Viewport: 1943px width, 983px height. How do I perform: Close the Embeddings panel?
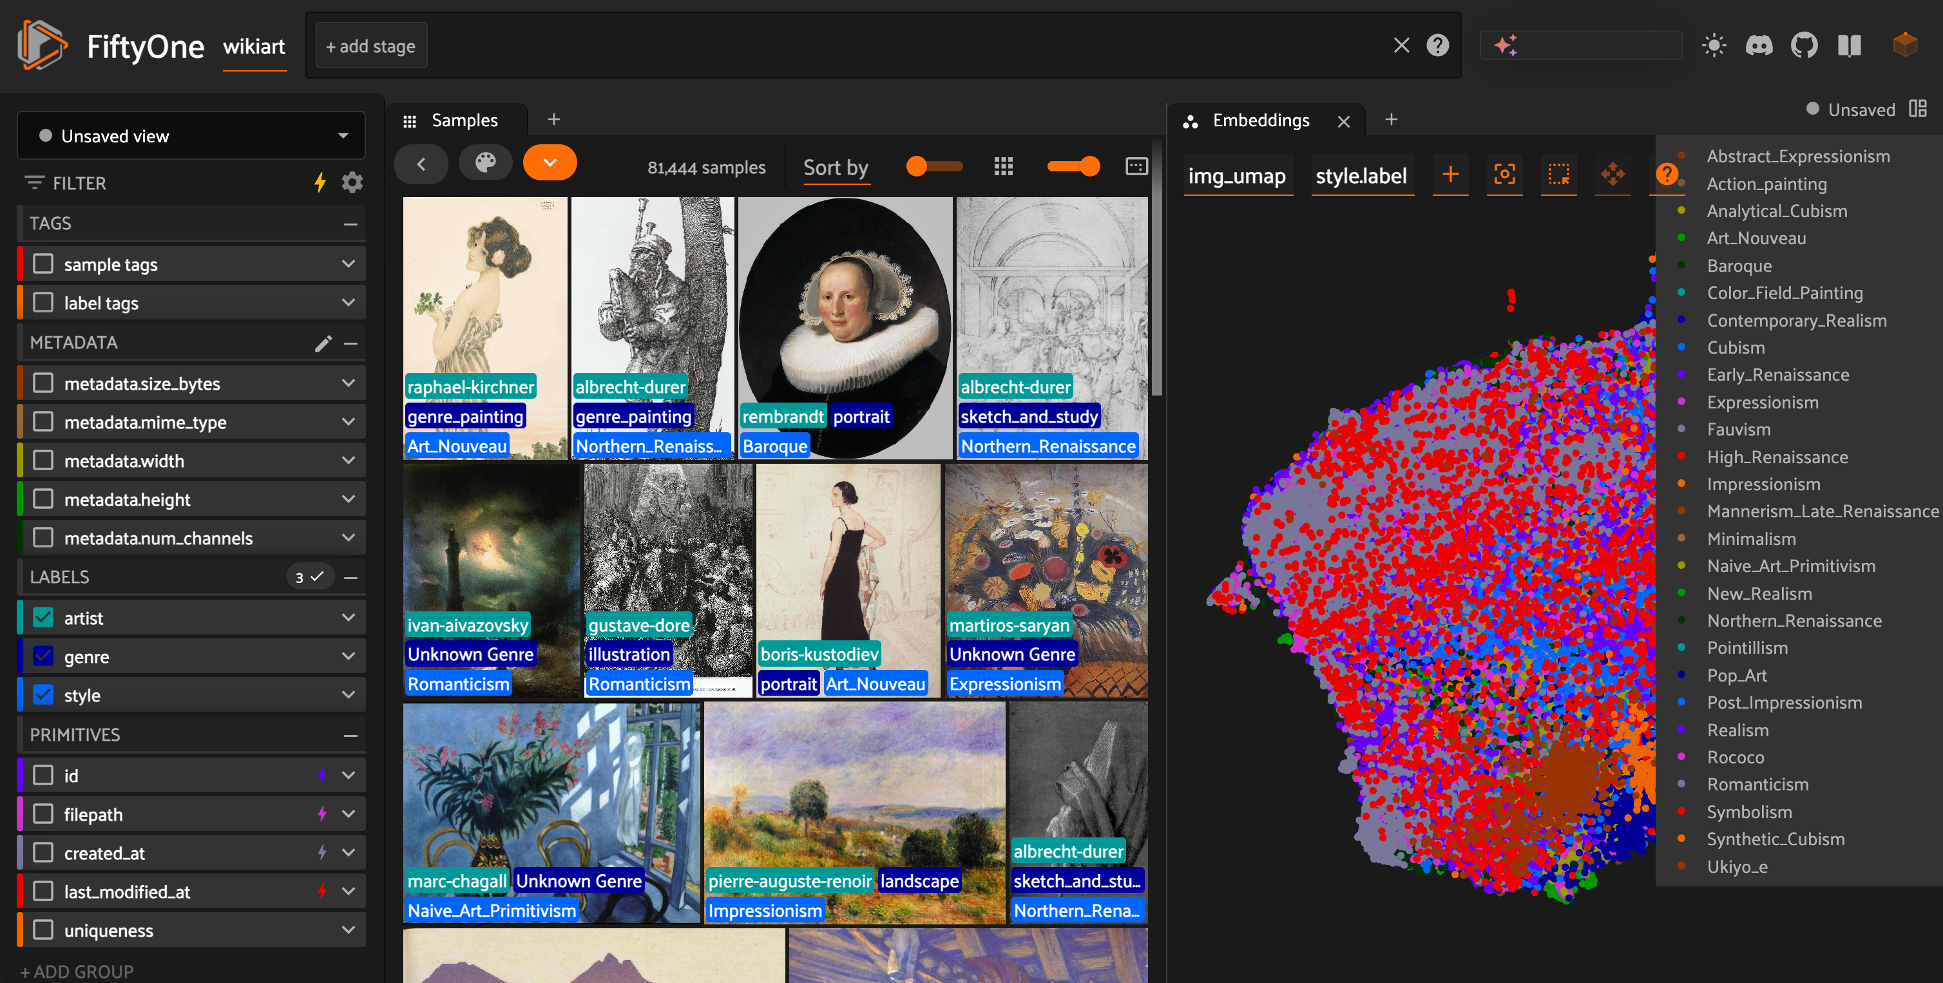tap(1343, 122)
